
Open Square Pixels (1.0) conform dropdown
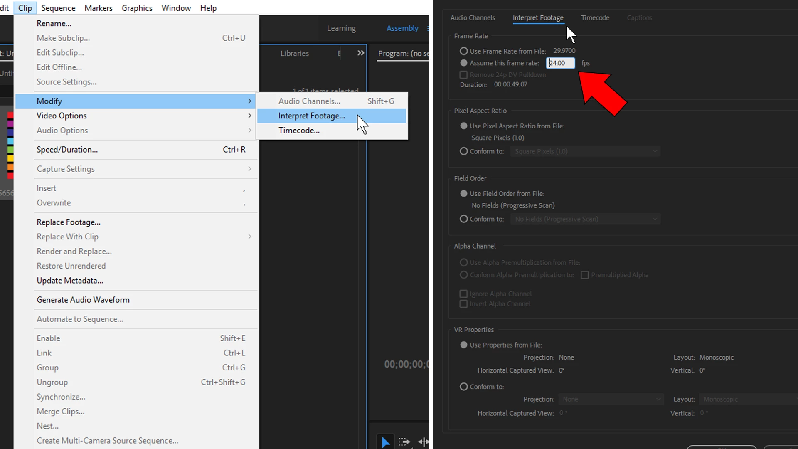tap(585, 151)
